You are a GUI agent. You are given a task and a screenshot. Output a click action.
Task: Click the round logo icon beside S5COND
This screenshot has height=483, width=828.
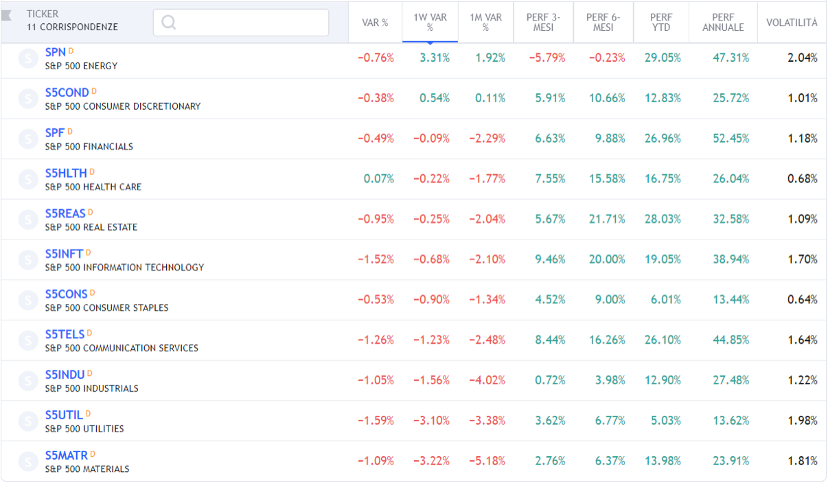click(28, 99)
